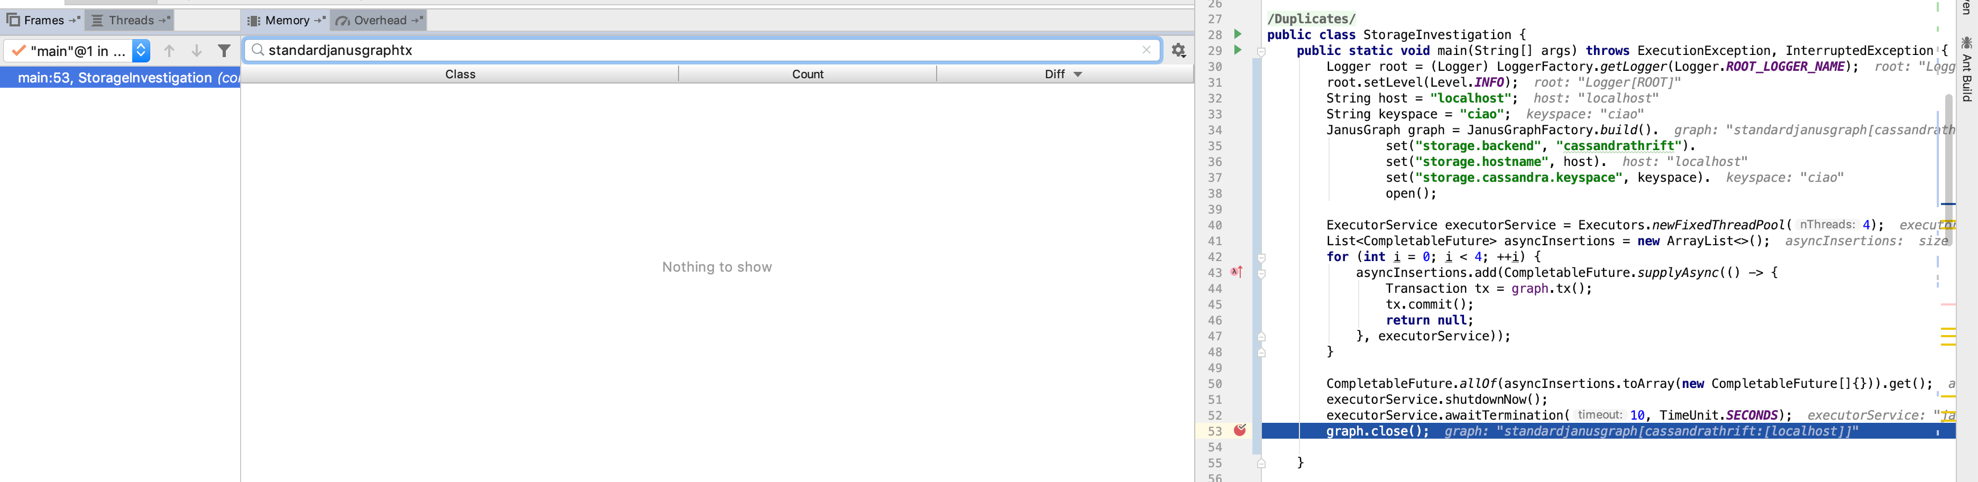Click the Ant Build ant icon

1966,42
